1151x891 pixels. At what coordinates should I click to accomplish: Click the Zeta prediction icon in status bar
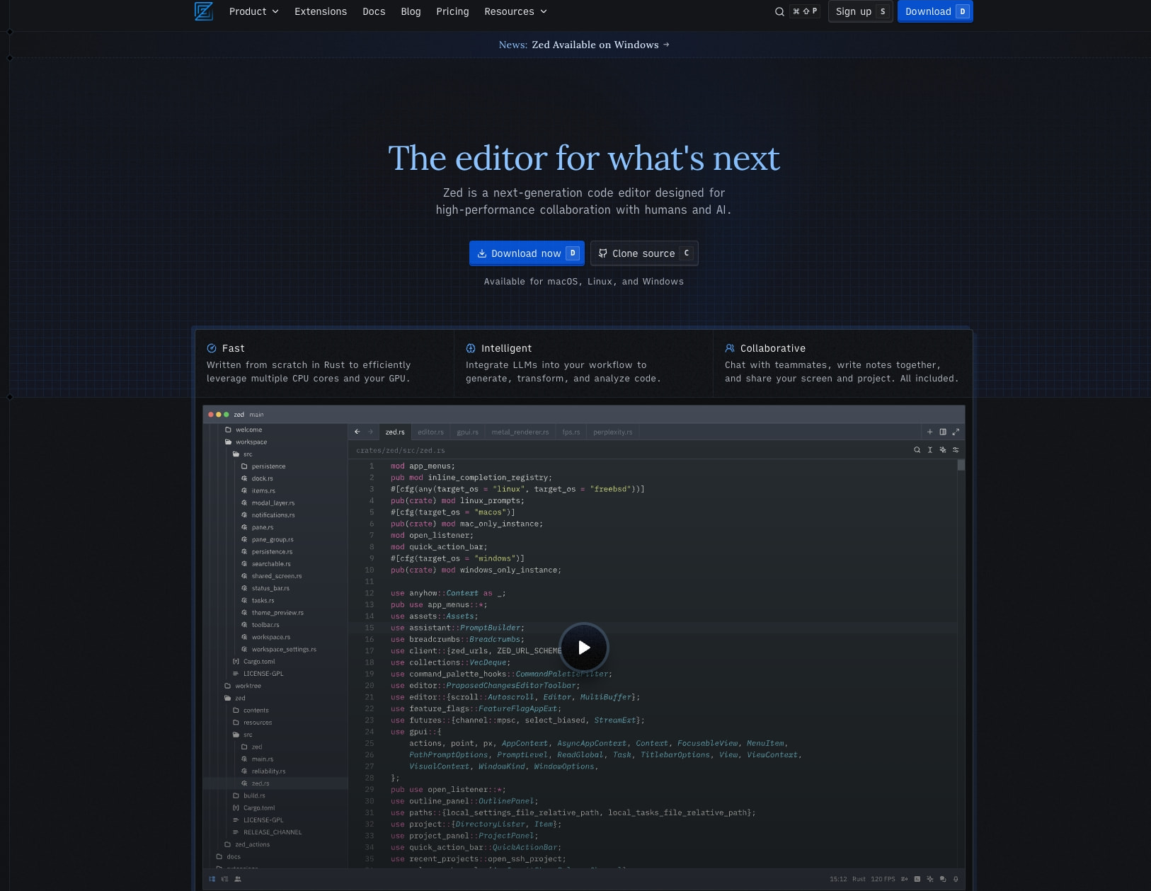[905, 879]
